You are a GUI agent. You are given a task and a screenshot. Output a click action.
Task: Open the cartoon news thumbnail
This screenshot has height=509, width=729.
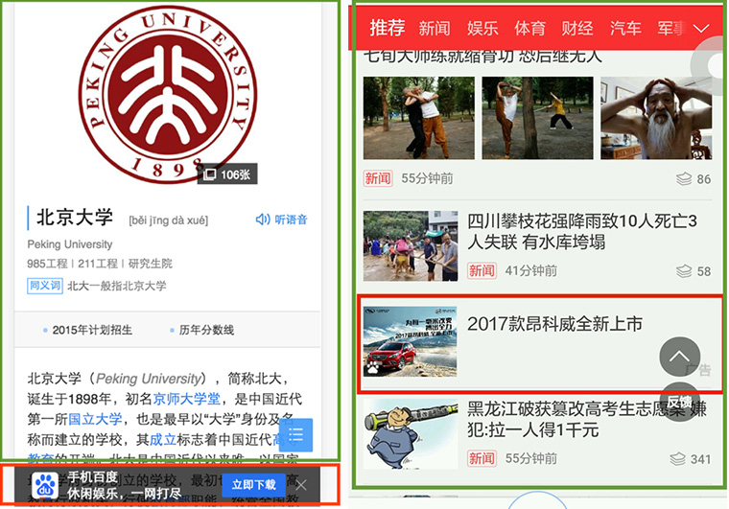[x=411, y=434]
